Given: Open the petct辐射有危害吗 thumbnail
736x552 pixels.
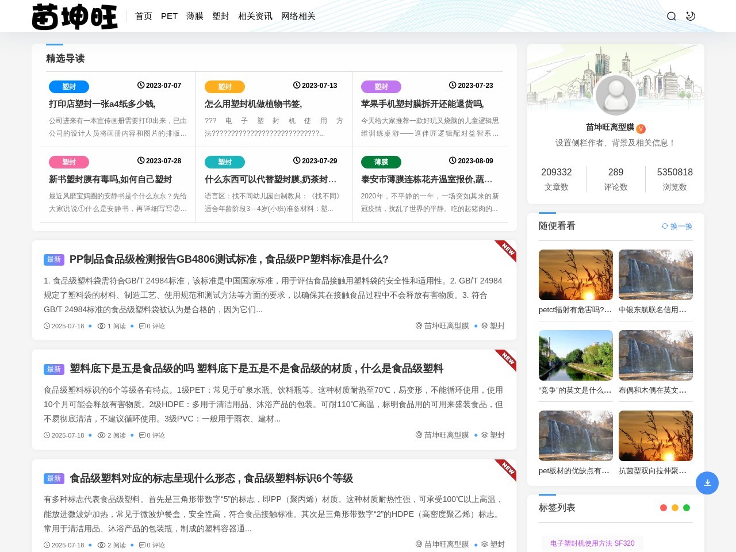Looking at the screenshot, I should pos(576,275).
